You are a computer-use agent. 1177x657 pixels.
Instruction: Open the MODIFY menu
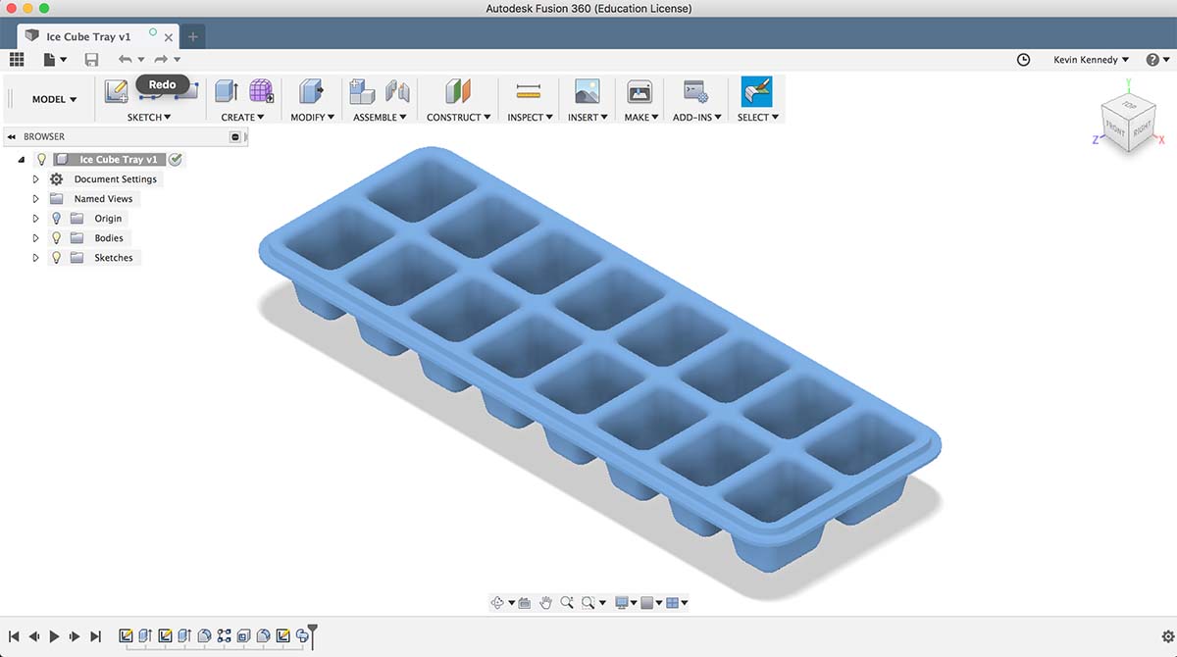tap(312, 117)
